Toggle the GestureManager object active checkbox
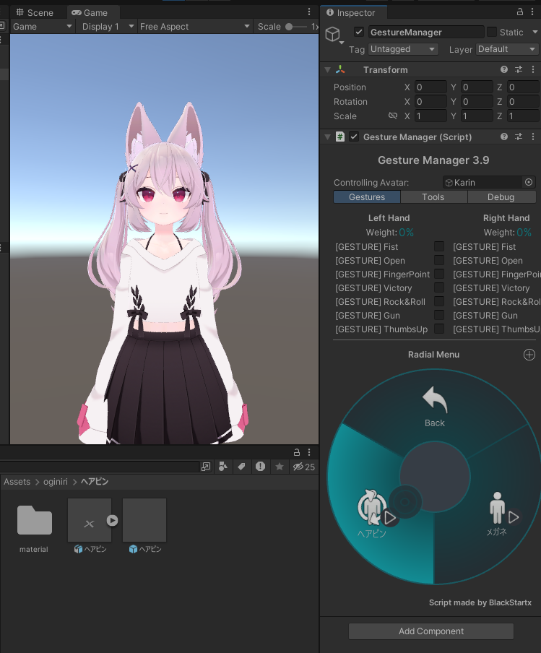Screen dimensions: 541x653 (358, 32)
